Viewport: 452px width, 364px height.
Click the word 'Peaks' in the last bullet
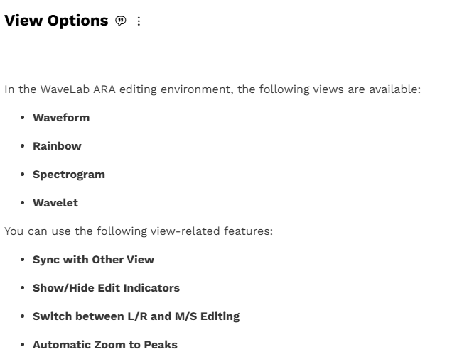click(x=161, y=345)
